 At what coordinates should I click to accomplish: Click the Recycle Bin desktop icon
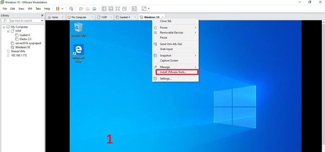(78, 30)
